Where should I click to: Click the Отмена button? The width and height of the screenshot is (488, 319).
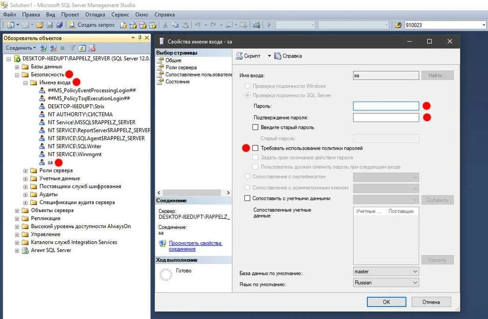pyautogui.click(x=431, y=302)
